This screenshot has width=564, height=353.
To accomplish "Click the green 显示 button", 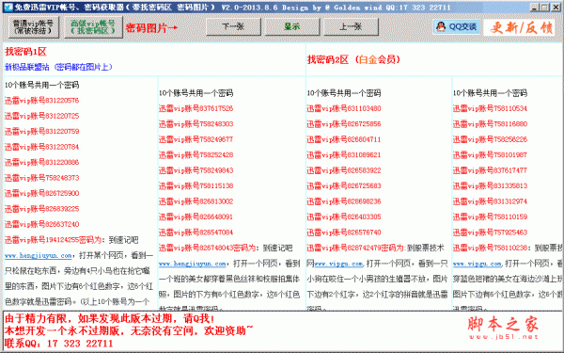I will pyautogui.click(x=292, y=26).
